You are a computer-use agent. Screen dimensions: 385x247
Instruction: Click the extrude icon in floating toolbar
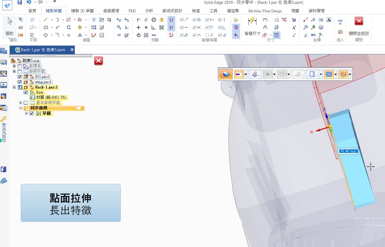[226, 74]
